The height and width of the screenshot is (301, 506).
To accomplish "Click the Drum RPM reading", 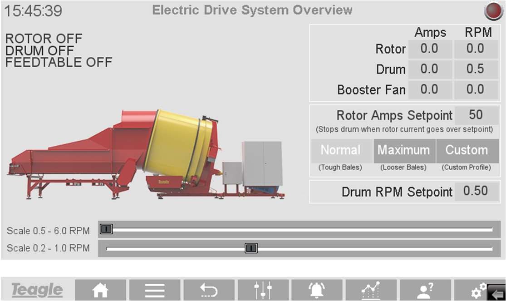I will (x=475, y=69).
